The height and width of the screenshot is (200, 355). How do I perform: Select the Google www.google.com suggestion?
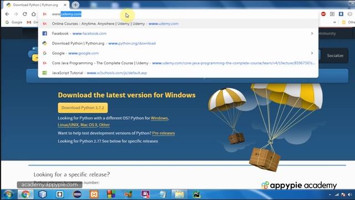coord(178,53)
